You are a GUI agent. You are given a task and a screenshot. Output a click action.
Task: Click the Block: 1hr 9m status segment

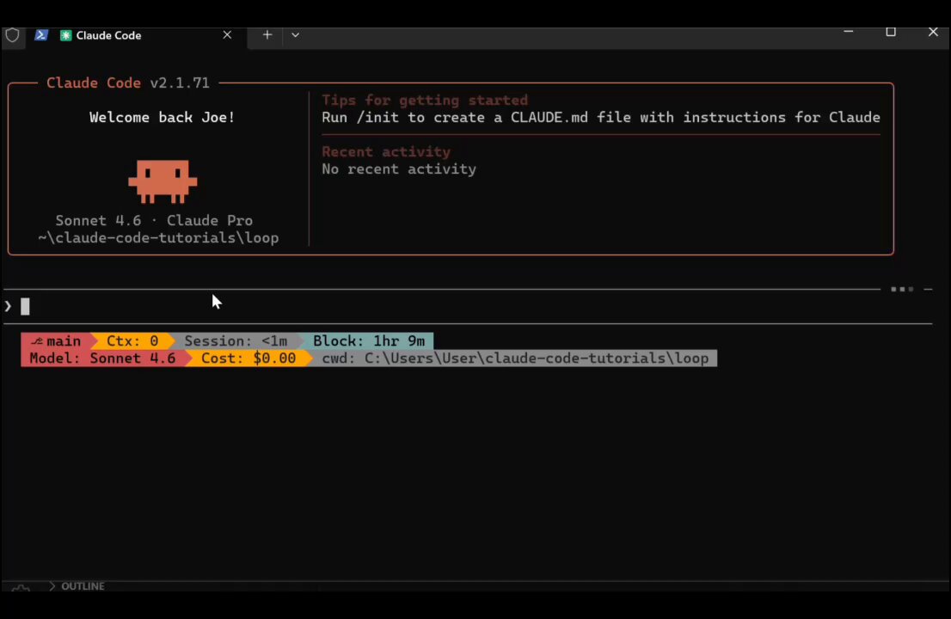369,340
